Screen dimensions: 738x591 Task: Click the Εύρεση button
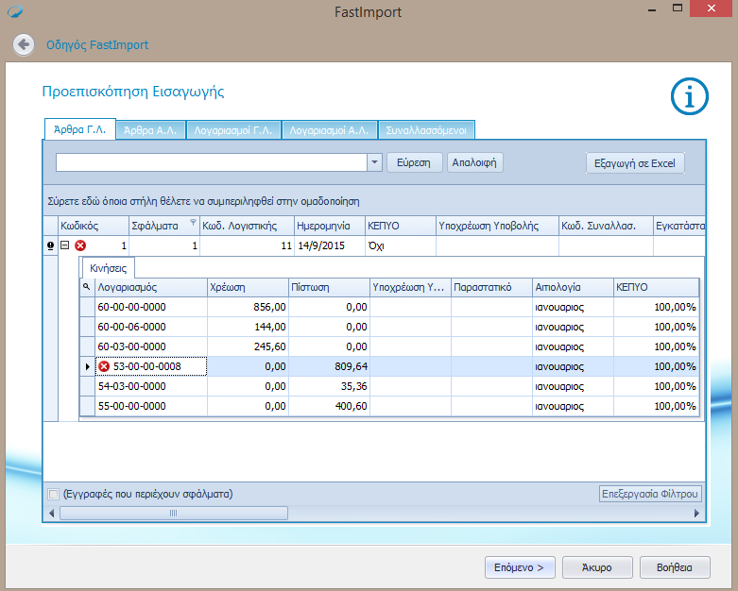[x=414, y=162]
